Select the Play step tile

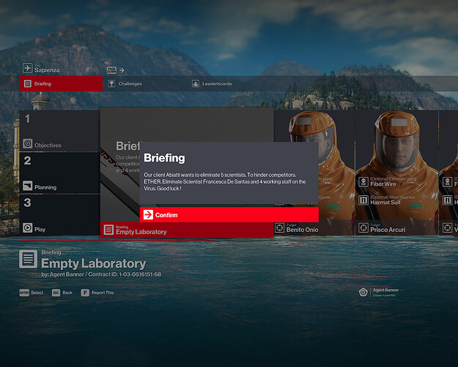pyautogui.click(x=59, y=215)
